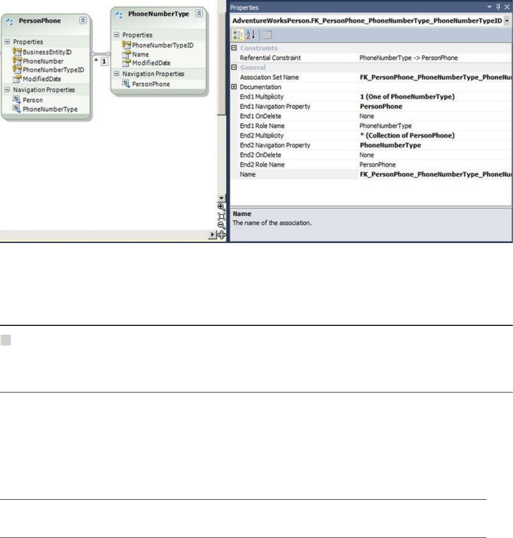Expand the Documentation property

[x=234, y=87]
